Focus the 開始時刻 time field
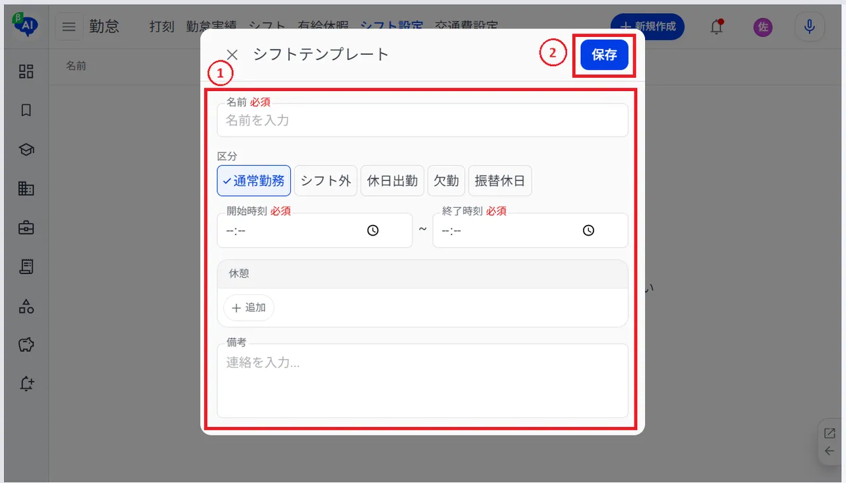This screenshot has height=483, width=846. click(x=315, y=230)
